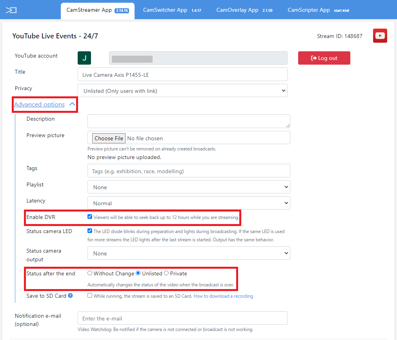The image size is (397, 340).
Task: Enable the Save to SD Card checkbox
Action: click(x=89, y=295)
